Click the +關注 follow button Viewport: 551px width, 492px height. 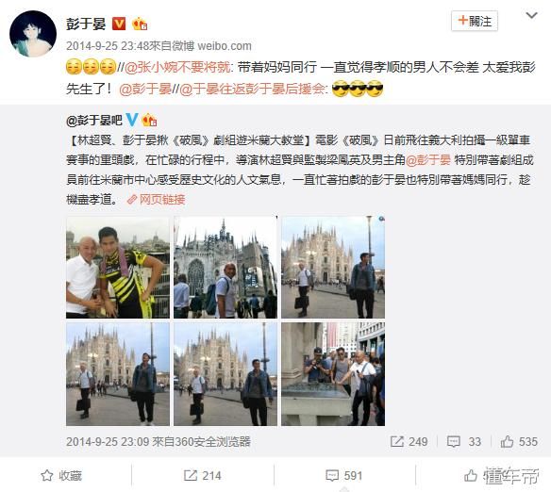475,21
